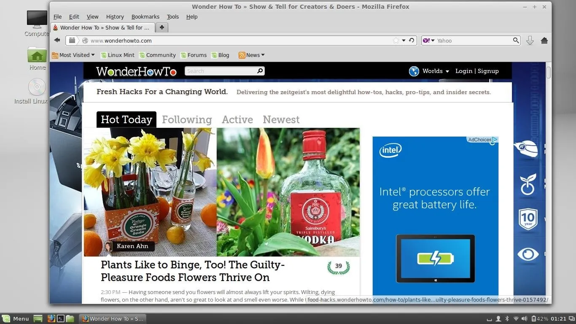Open the Downloads arrow in the toolbar
The width and height of the screenshot is (576, 324).
[530, 40]
